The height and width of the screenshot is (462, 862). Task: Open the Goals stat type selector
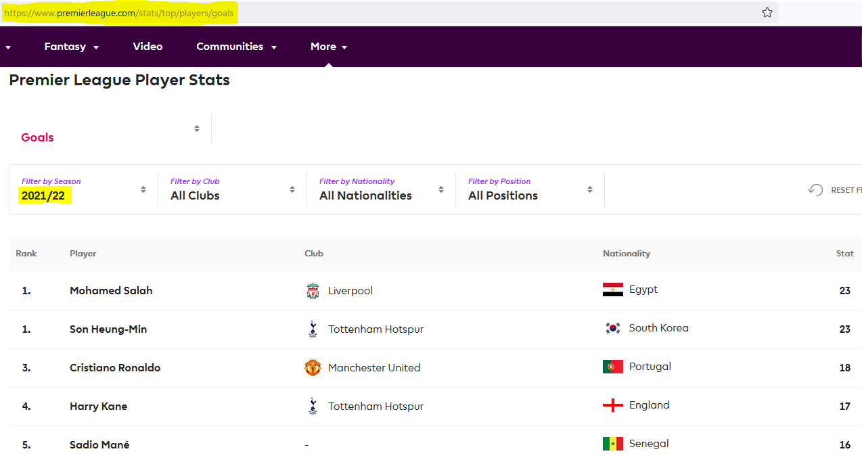pyautogui.click(x=110, y=130)
